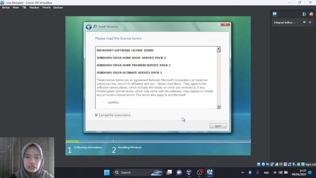Viewport: 316px width, 178px height.
Task: Click the battery tray icon
Action: [286, 173]
